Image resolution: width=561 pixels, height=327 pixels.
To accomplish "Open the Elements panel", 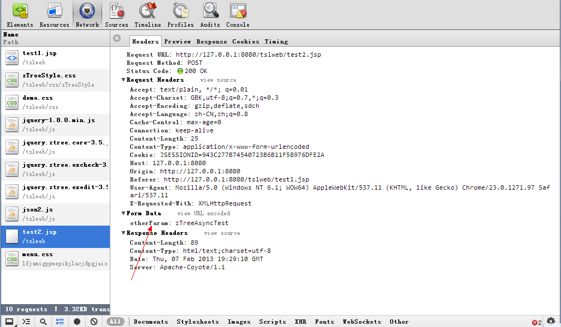I will coord(20,15).
